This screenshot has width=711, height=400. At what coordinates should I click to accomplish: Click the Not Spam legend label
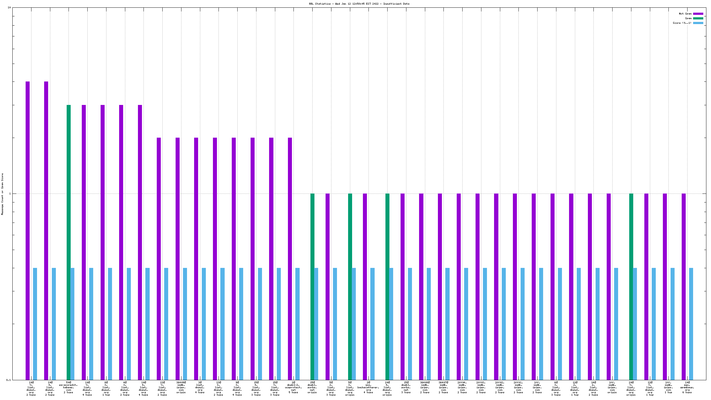[685, 14]
